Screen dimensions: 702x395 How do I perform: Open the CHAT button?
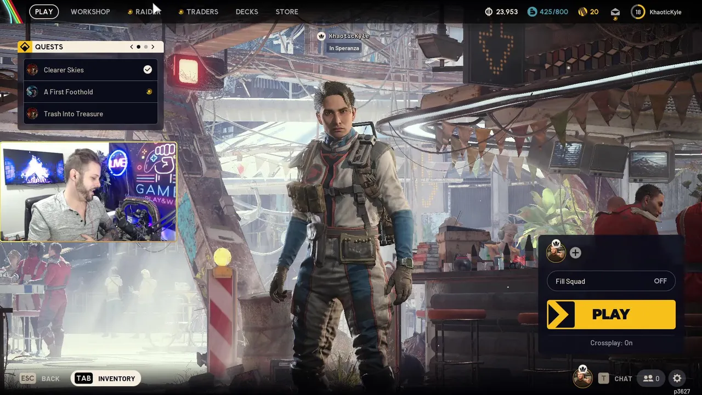[615, 379]
